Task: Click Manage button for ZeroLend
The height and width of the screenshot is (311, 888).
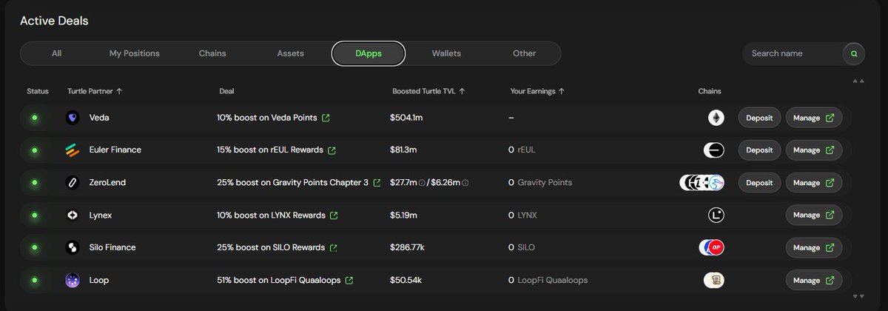Action: (x=814, y=182)
